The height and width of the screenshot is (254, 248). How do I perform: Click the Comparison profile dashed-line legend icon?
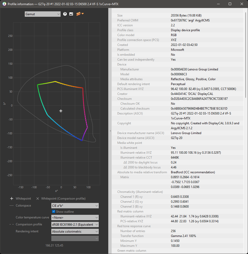point(12,224)
